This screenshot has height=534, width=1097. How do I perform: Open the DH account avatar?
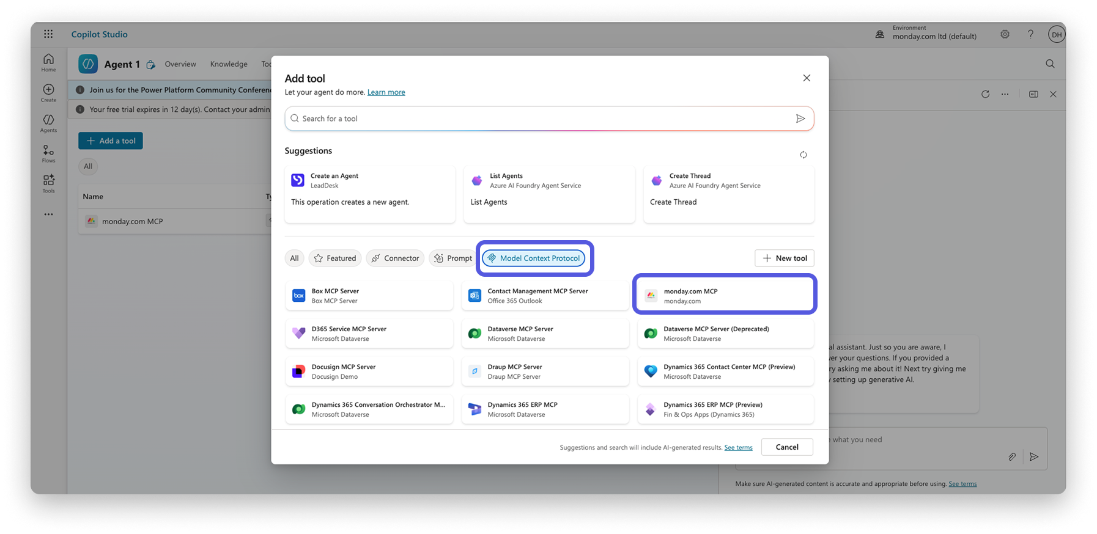click(x=1056, y=34)
